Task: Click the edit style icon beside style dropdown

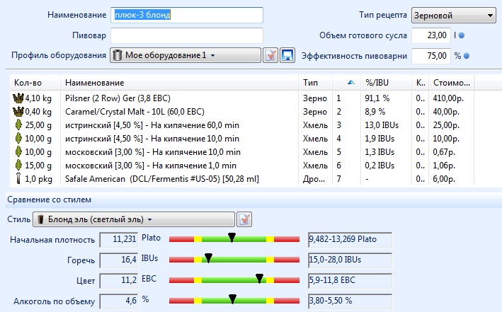Action: [244, 219]
